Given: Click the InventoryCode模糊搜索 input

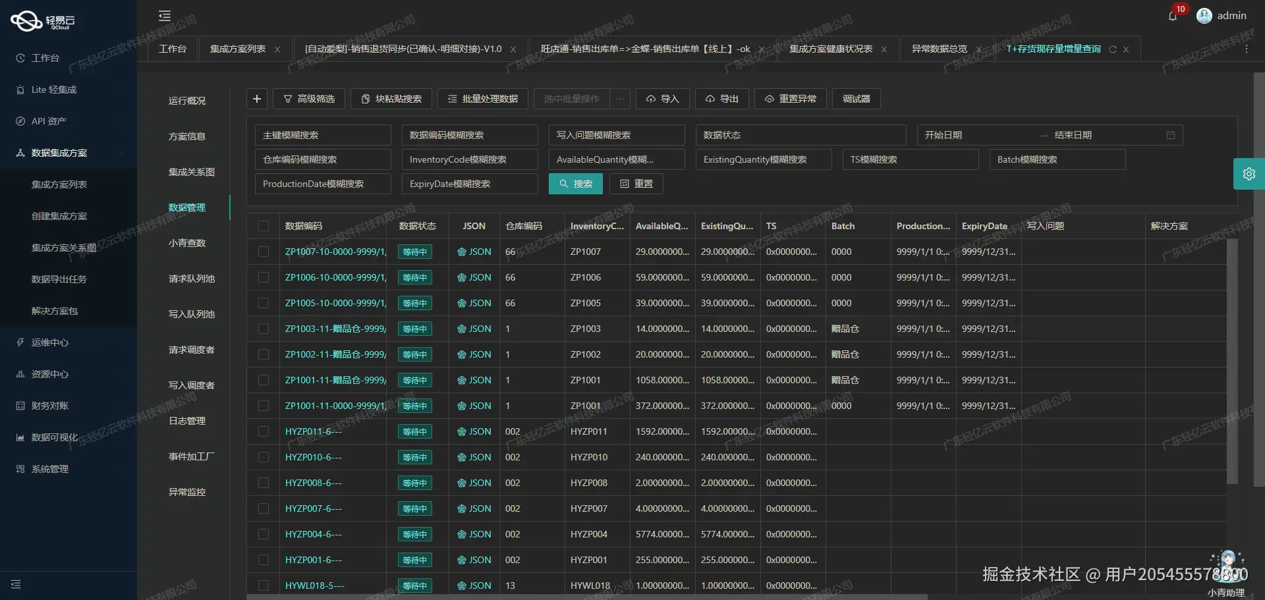Looking at the screenshot, I should click(470, 159).
